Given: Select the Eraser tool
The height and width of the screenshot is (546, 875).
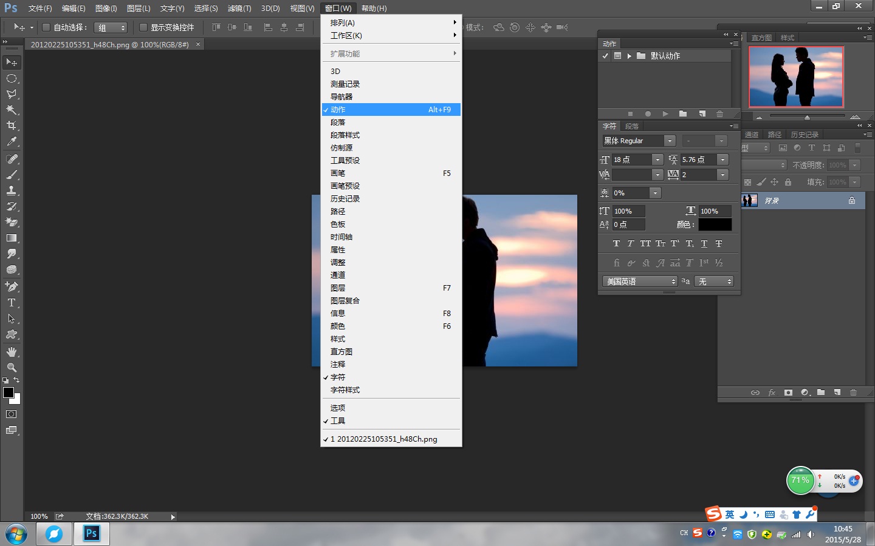Looking at the screenshot, I should pyautogui.click(x=11, y=222).
